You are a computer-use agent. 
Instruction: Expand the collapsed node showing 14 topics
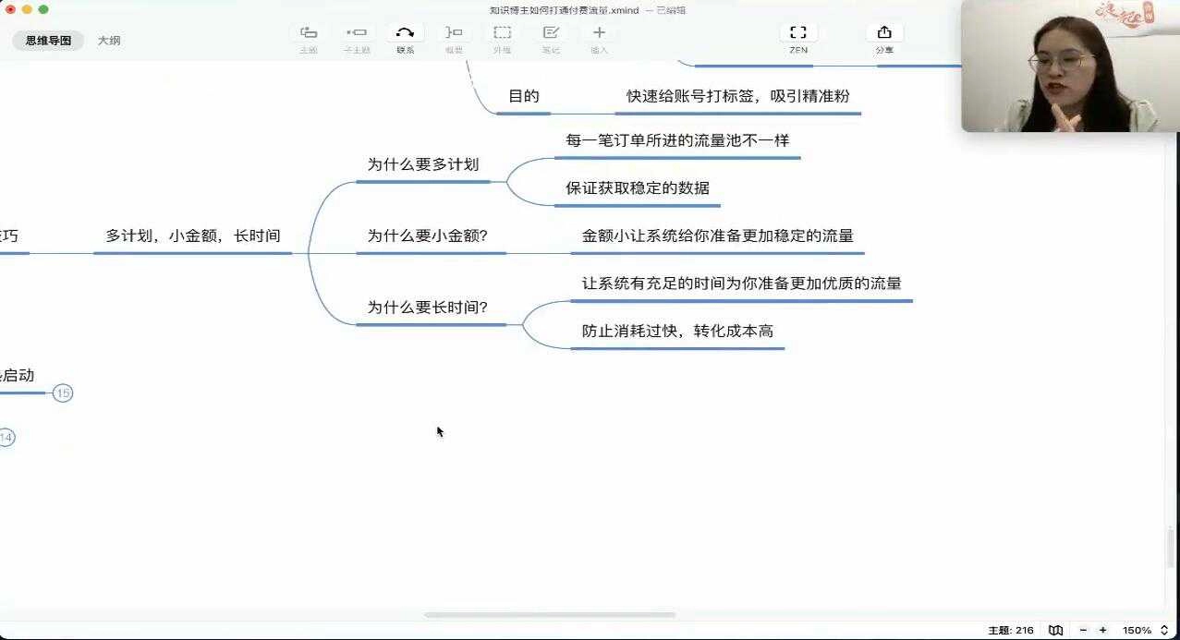(x=8, y=437)
